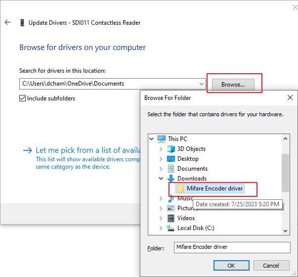Click the folder tree scrollbar down arrow
Screen dimensions: 298x277
pyautogui.click(x=285, y=231)
